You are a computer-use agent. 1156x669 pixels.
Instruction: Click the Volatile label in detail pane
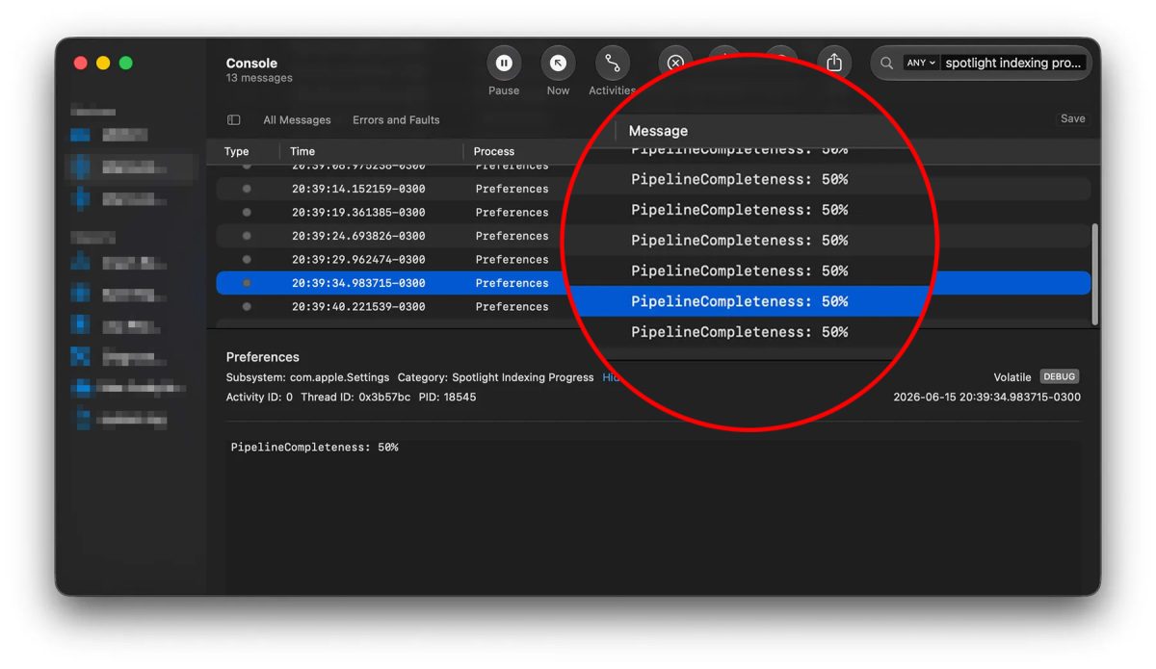[1012, 377]
